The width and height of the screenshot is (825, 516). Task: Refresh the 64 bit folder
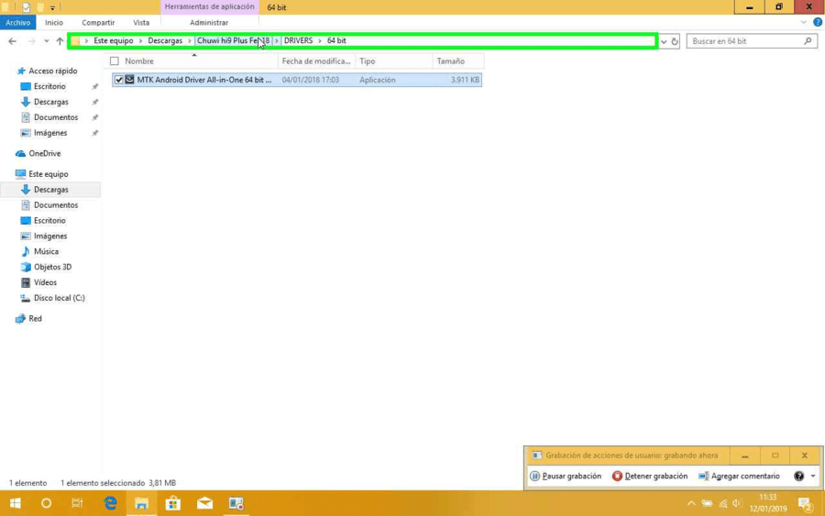coord(675,41)
